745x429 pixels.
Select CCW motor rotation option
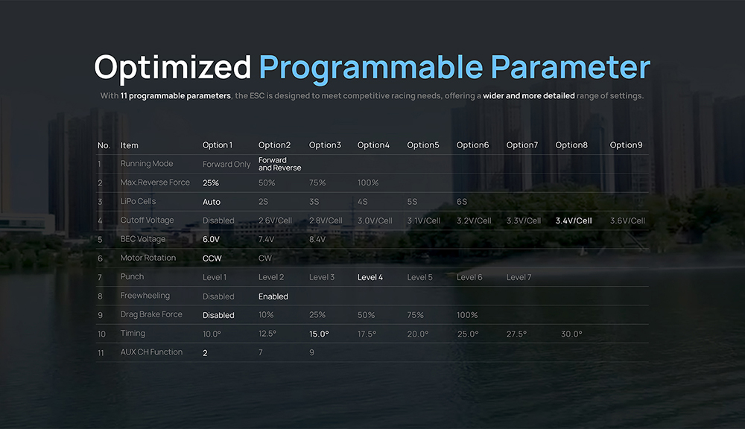[212, 258]
